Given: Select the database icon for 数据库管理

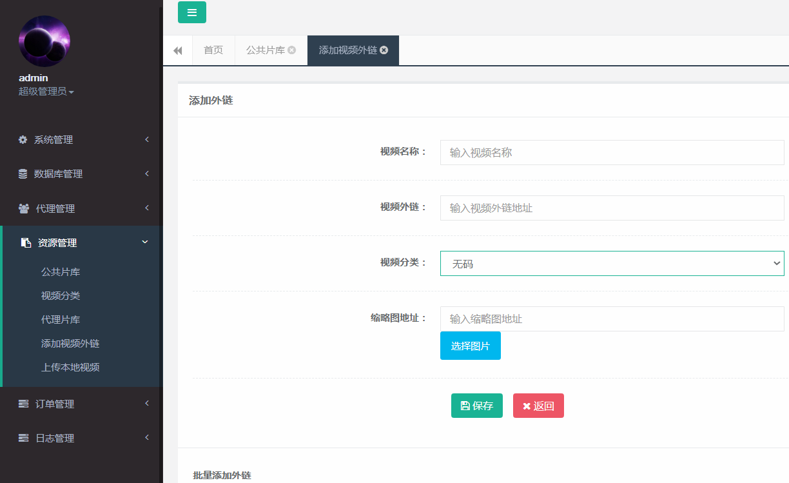Looking at the screenshot, I should tap(22, 173).
